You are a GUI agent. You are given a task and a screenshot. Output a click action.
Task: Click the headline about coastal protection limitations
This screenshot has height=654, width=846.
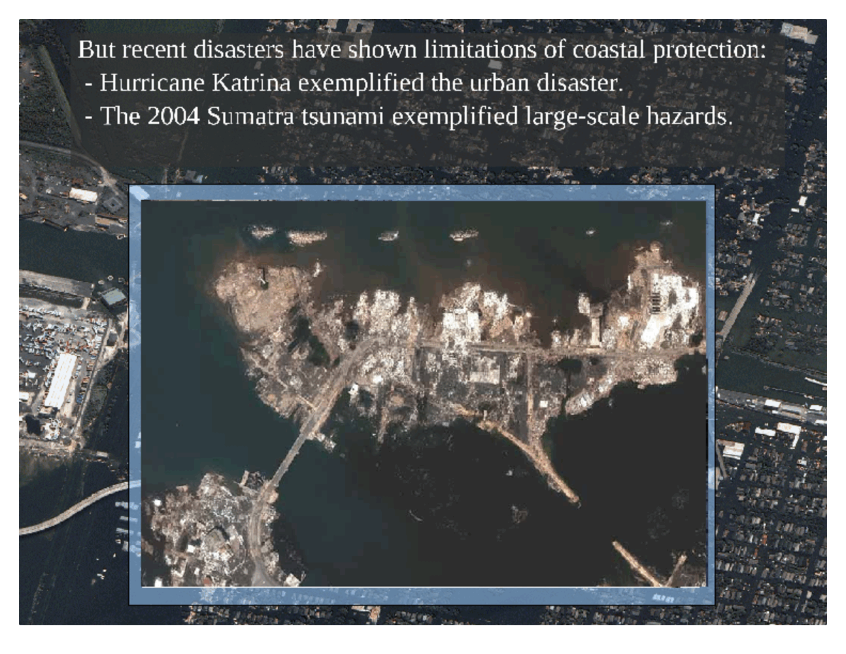pos(422,50)
